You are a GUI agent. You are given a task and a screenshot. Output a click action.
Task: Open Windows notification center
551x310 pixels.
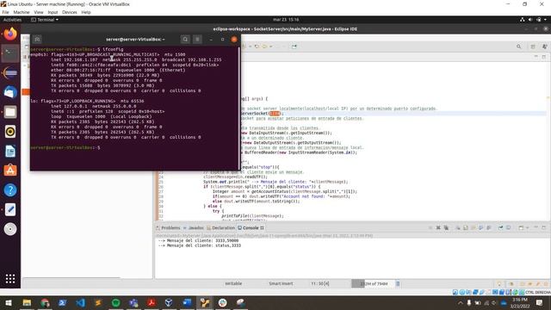point(540,302)
